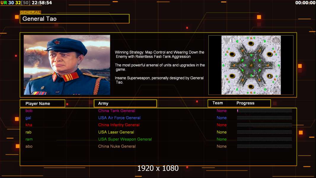This screenshot has width=316, height=178.
Task: Click General Tao's portrait image
Action: tap(67, 65)
